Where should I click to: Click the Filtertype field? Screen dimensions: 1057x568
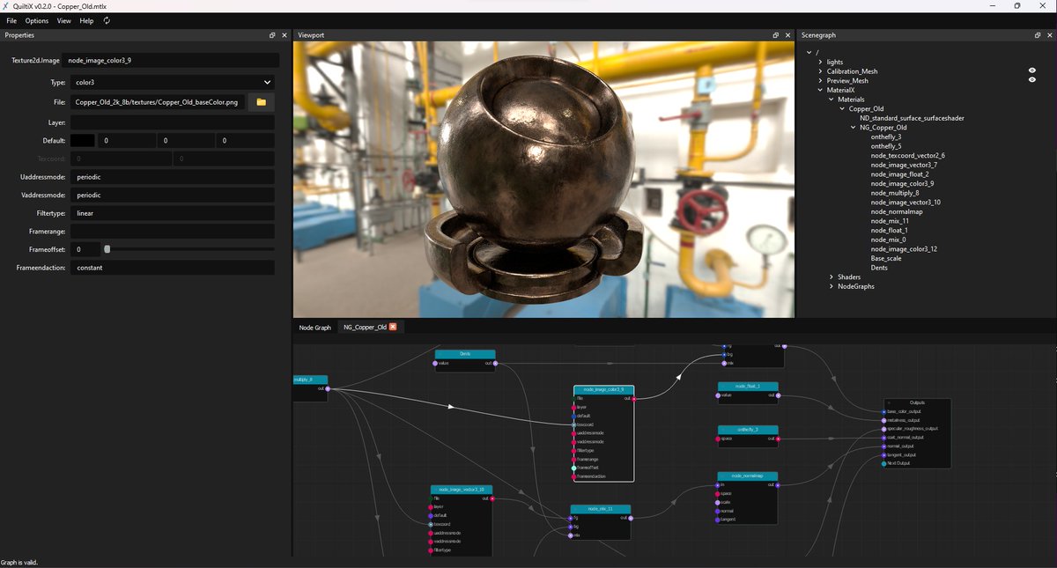click(173, 213)
